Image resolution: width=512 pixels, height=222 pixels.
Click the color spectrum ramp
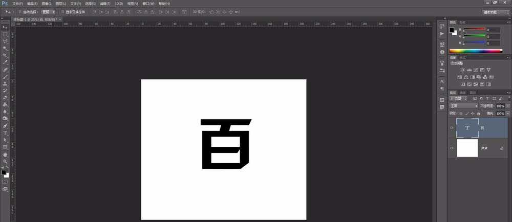pos(475,51)
